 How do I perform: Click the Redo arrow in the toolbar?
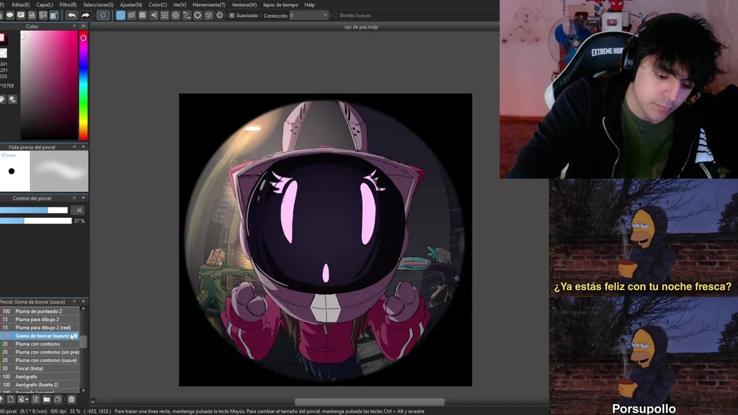coord(85,16)
